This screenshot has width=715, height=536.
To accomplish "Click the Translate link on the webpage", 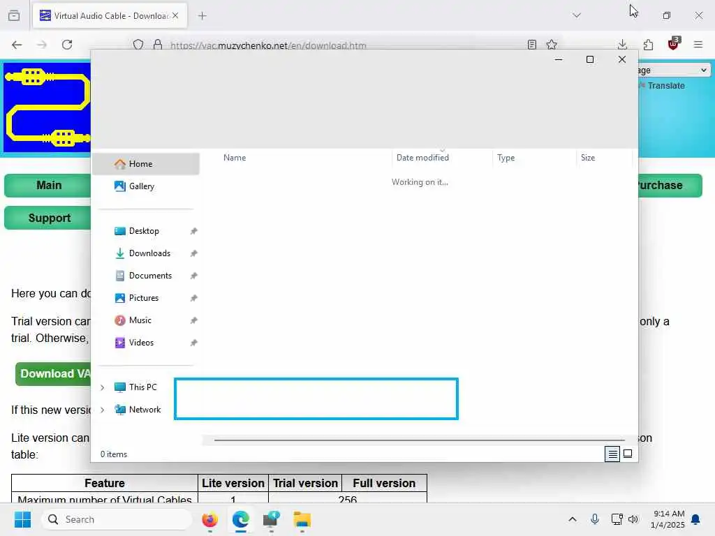I will pyautogui.click(x=665, y=86).
